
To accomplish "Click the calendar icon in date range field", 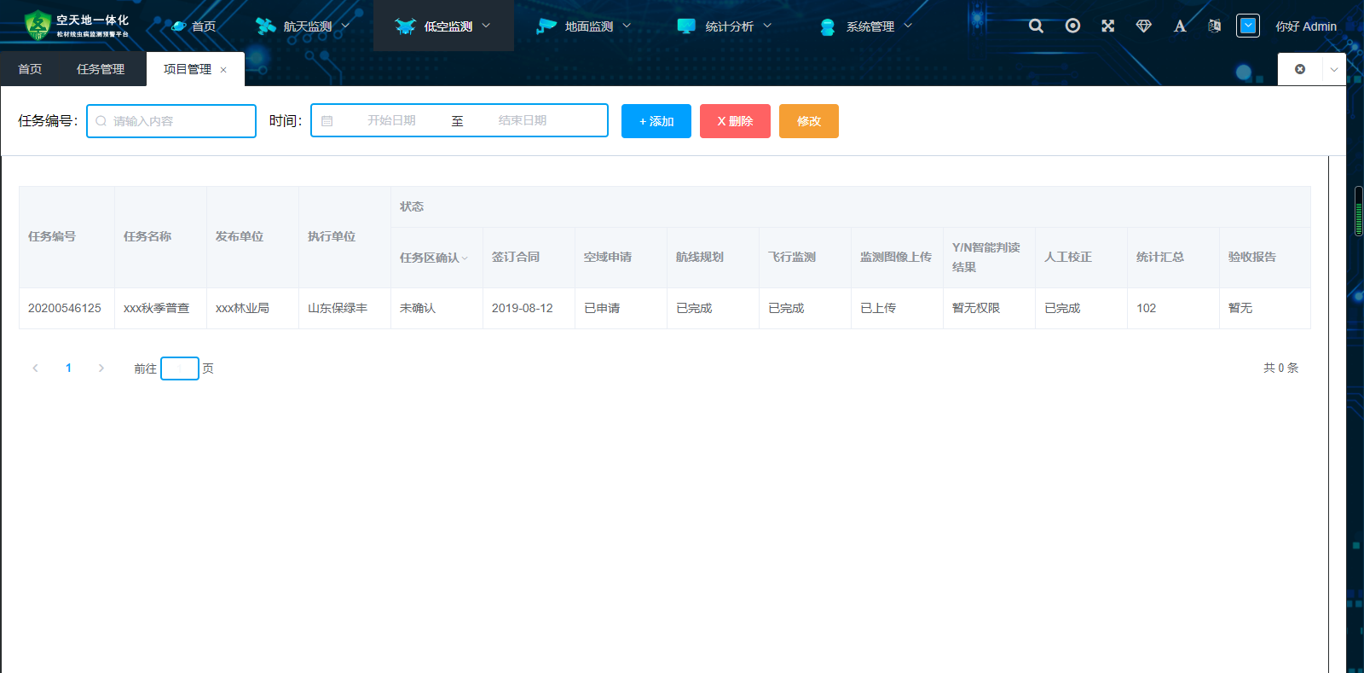I will tap(327, 121).
